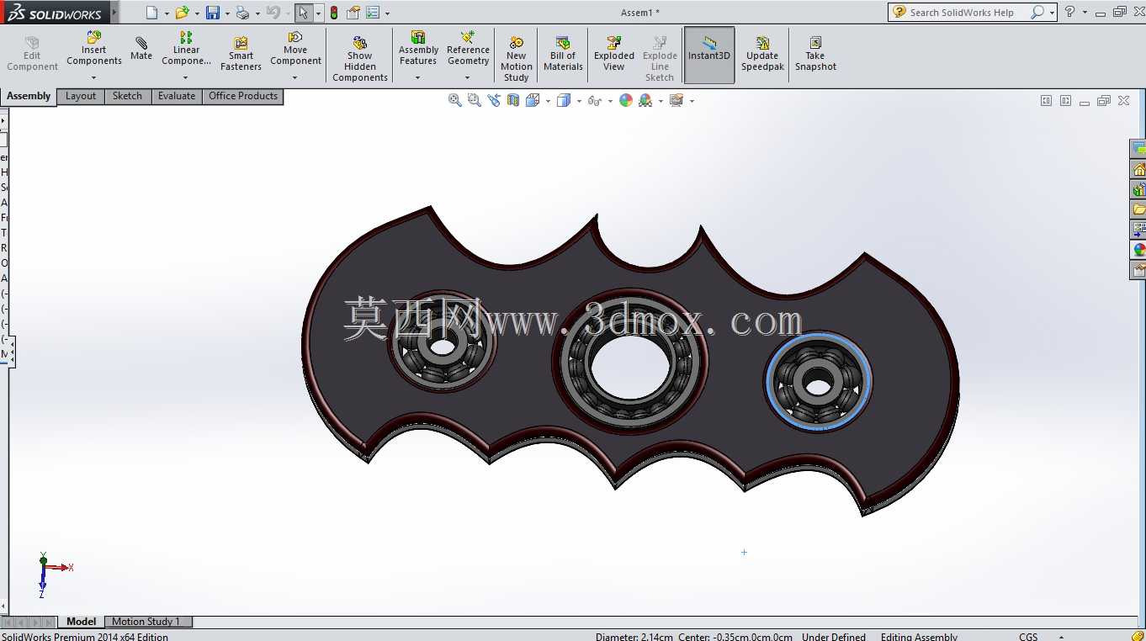Open Assembly Features tool
The height and width of the screenshot is (641, 1146).
click(x=418, y=48)
